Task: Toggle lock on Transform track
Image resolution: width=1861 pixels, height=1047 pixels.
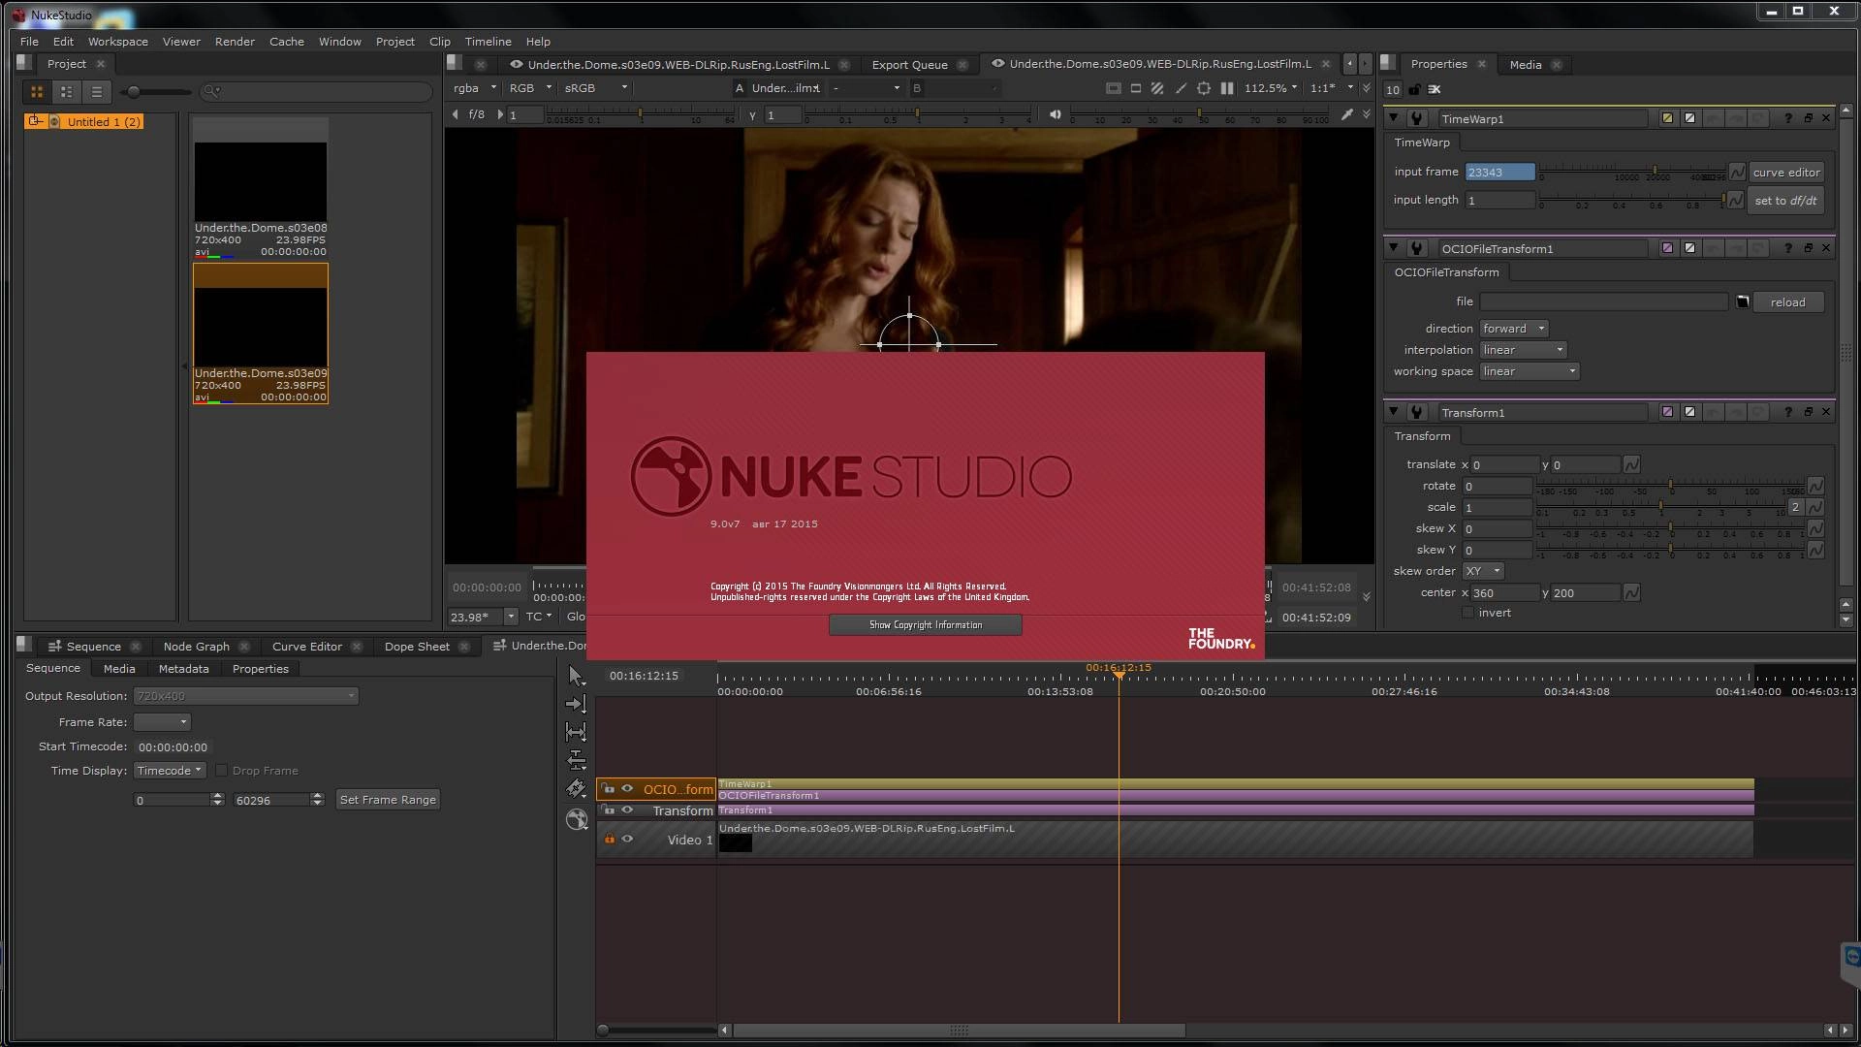Action: click(610, 810)
